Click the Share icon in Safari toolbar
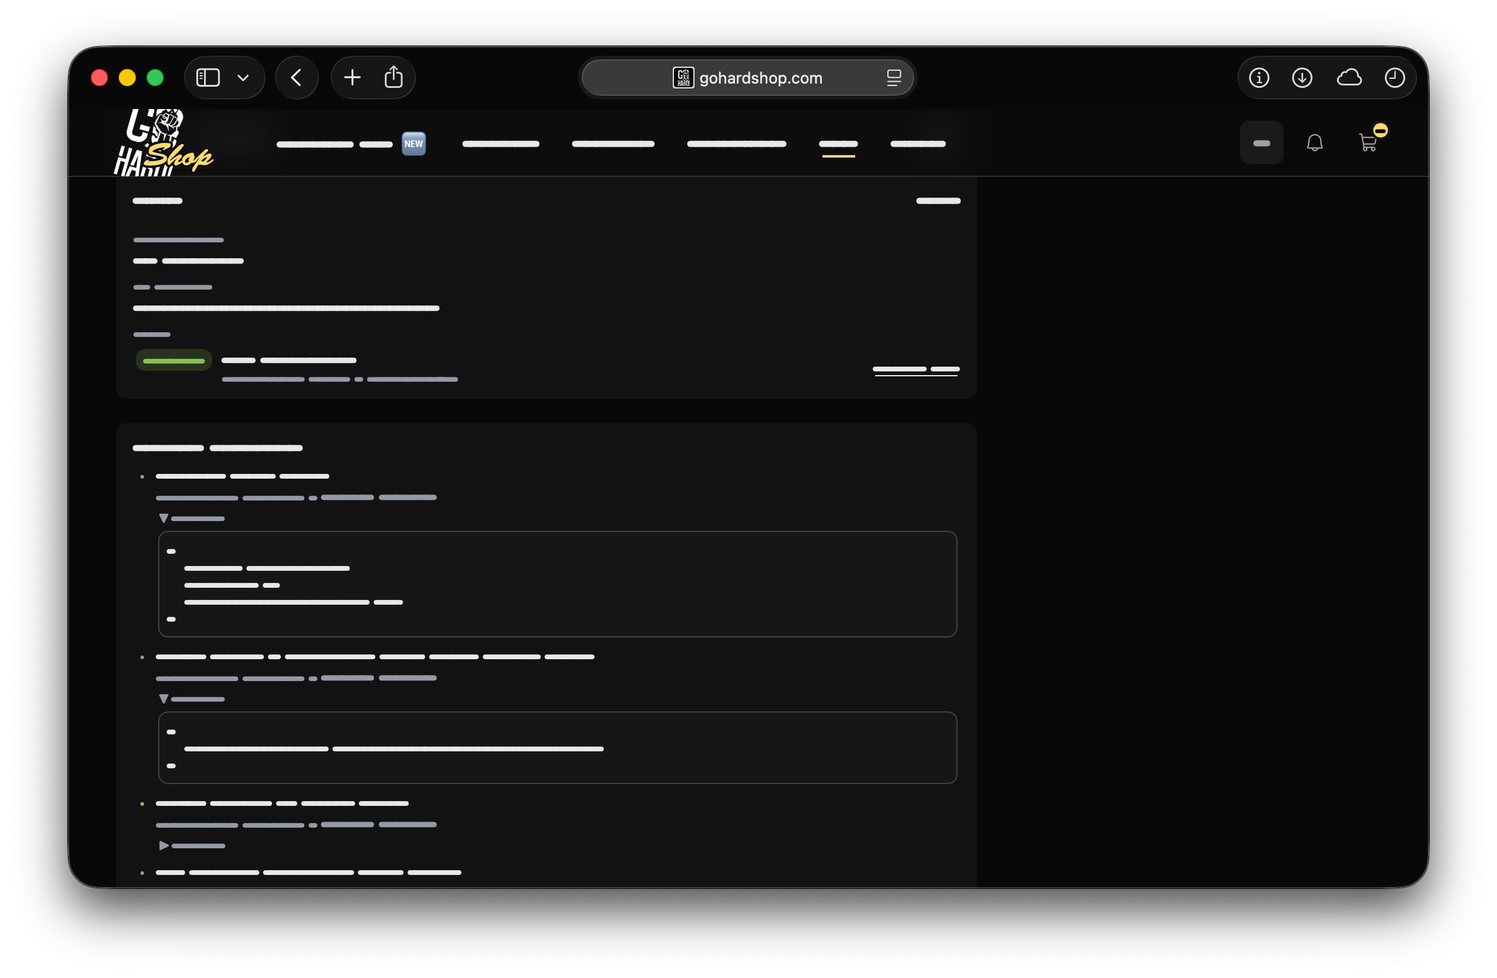 click(x=394, y=77)
